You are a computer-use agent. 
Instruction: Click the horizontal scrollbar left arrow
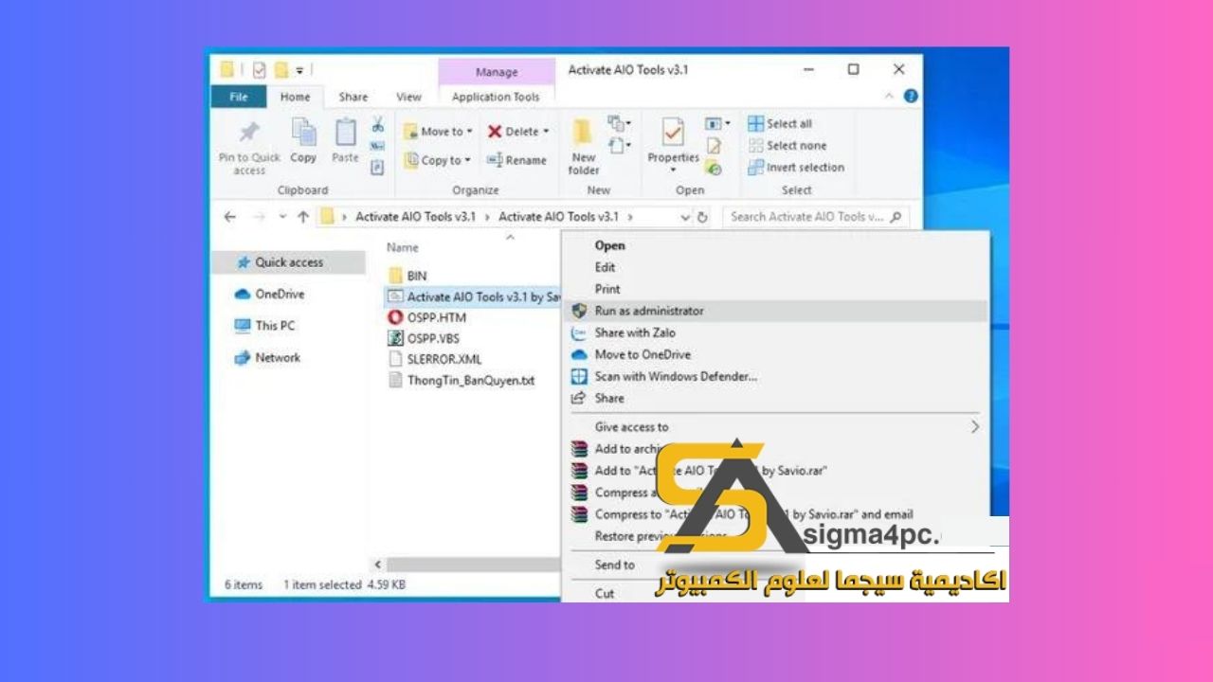click(x=378, y=565)
